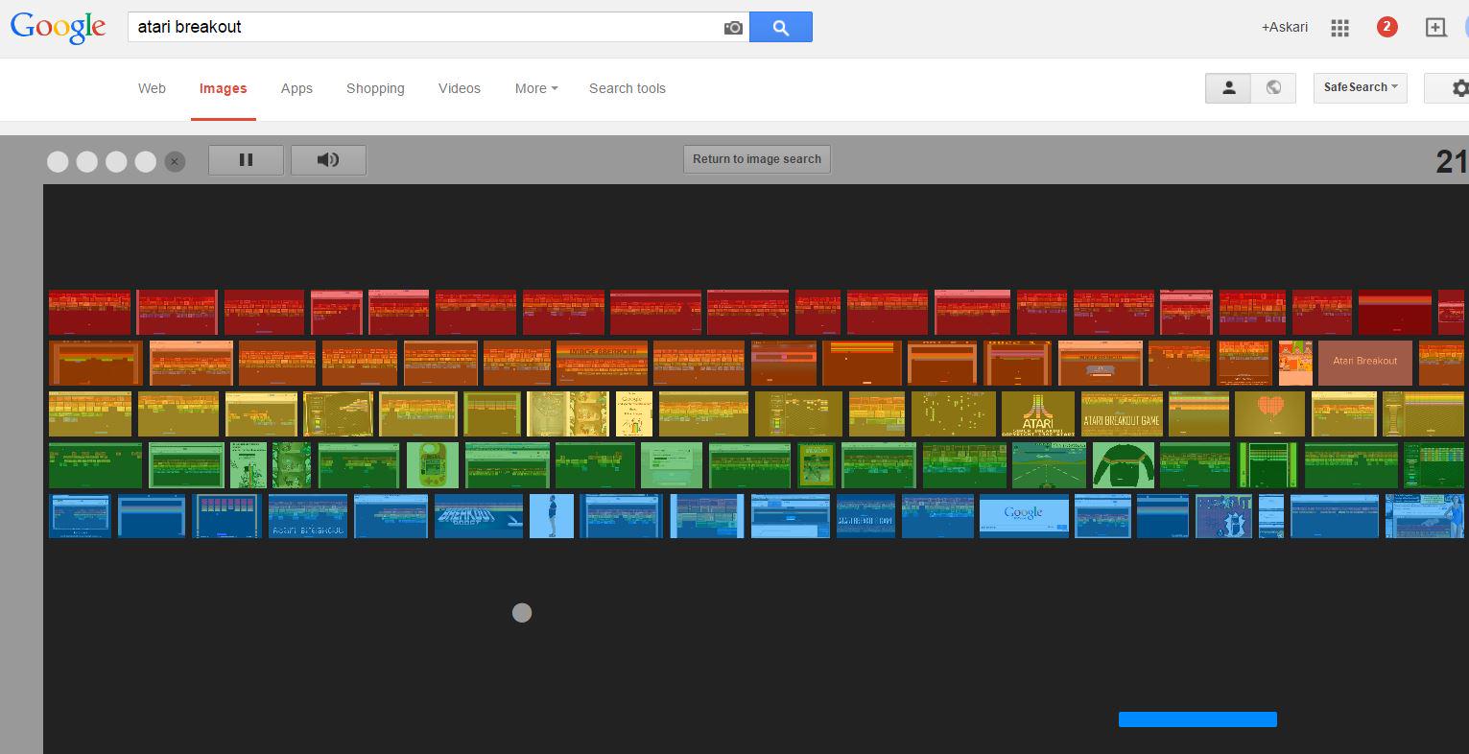
Task: Click the yellow tile with a heart
Action: (1269, 414)
